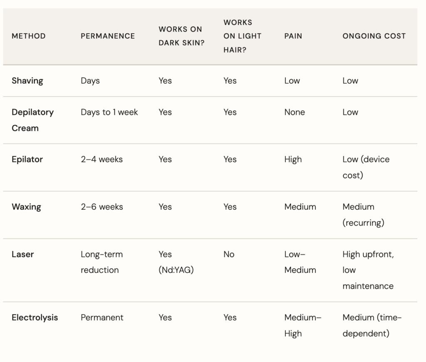Select the Waxing row label
Screen dimensions: 426x362
coord(26,207)
